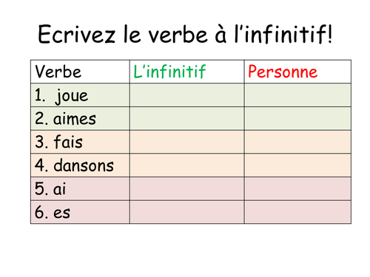Click the '5. ai' verb cell
Image resolution: width=370 pixels, height=277 pixels.
pos(80,189)
